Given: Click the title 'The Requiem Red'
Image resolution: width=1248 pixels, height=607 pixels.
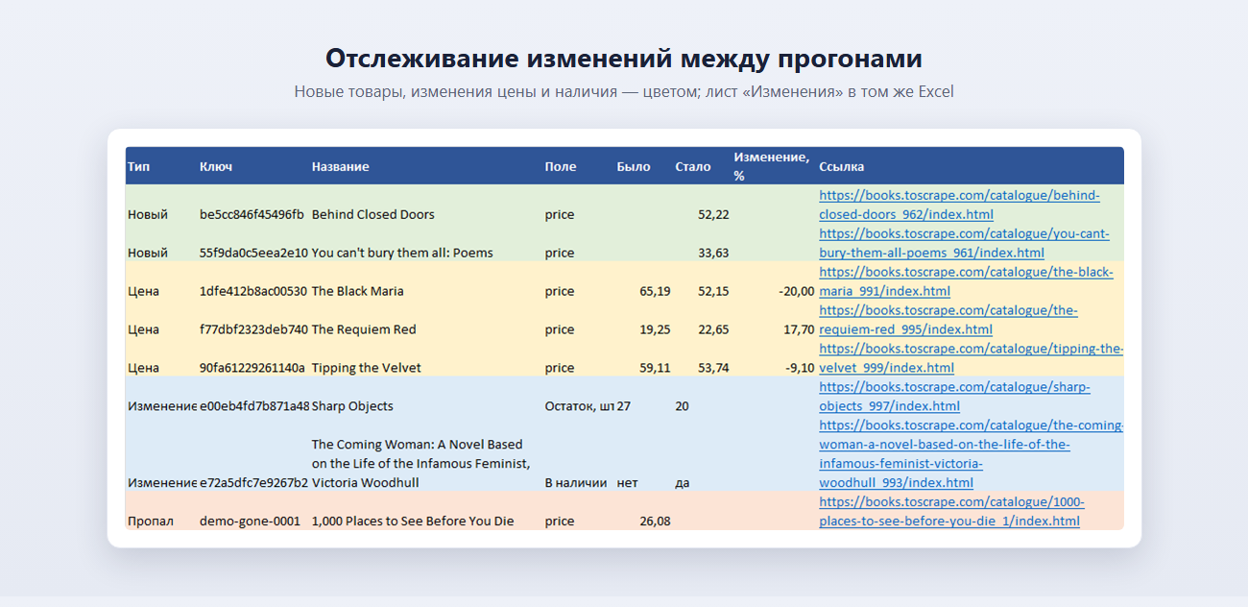Looking at the screenshot, I should [364, 329].
